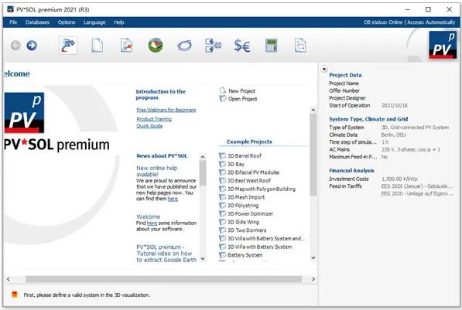Open the Financial Analysis heading in side panel
This screenshot has height=310, width=462.
(x=351, y=170)
